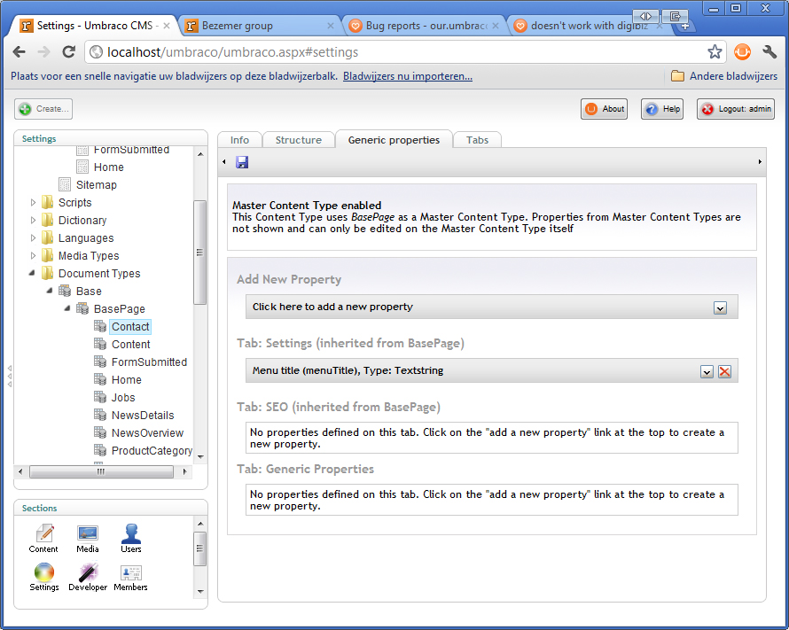This screenshot has width=789, height=630.
Task: Select NewsOverview document type in tree
Action: (x=147, y=433)
